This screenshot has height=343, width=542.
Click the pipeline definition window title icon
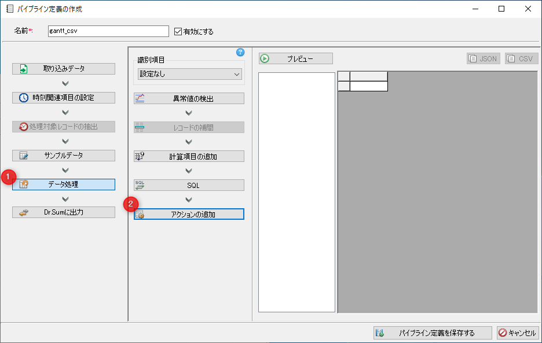10,9
